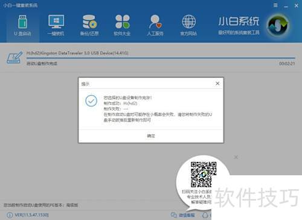Open the 人工服务 tab
The image size is (302, 220).
155,25
